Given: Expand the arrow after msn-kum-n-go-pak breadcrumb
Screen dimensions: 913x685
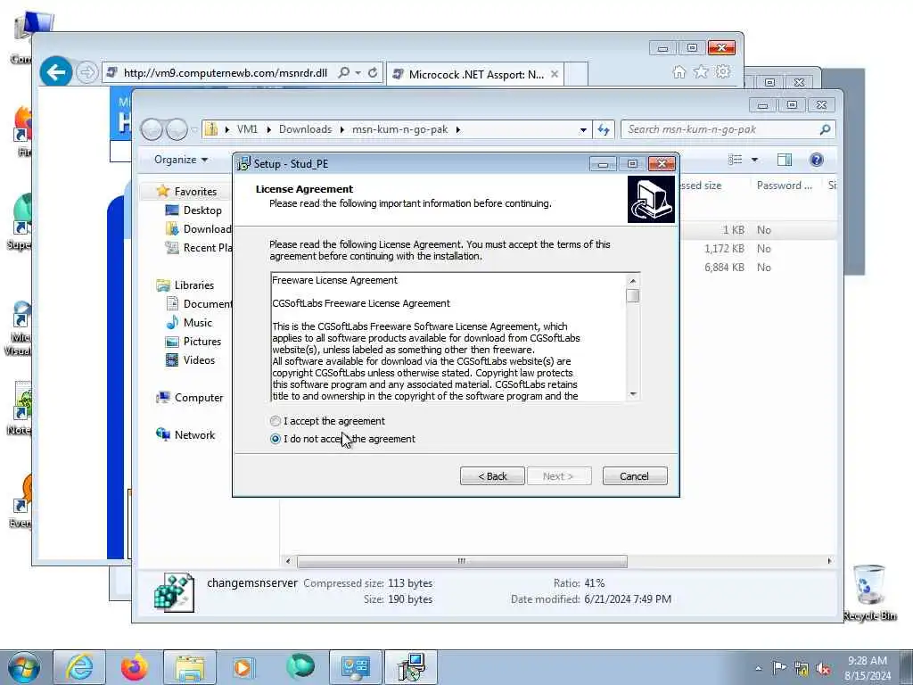Looking at the screenshot, I should point(458,129).
